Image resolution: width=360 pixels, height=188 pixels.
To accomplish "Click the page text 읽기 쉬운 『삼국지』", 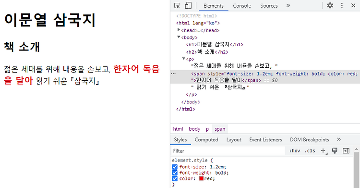I will tap(68, 81).
